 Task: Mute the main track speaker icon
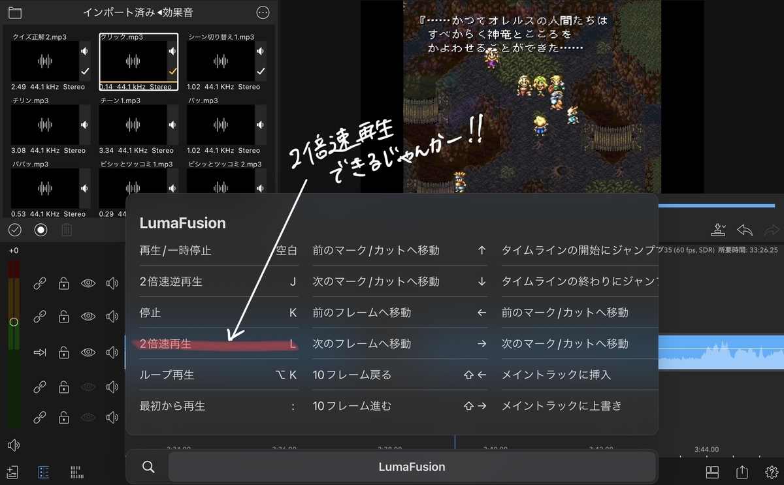112,352
